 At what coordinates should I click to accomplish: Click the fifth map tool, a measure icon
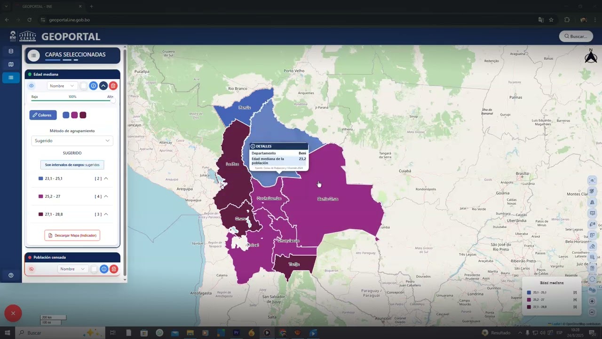tap(592, 224)
